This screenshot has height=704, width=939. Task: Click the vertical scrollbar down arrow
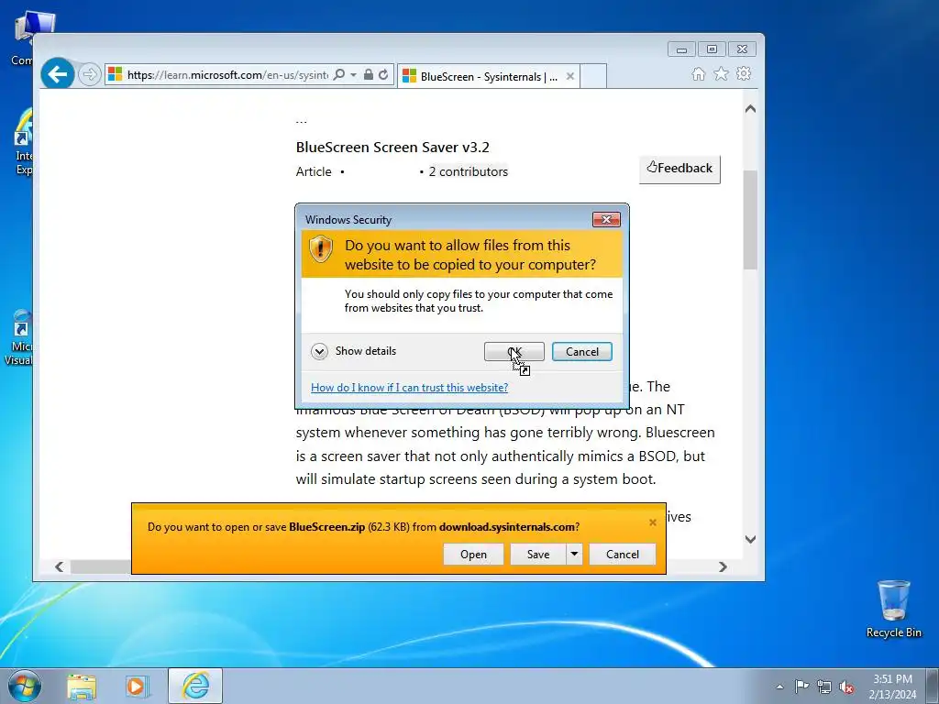(750, 539)
